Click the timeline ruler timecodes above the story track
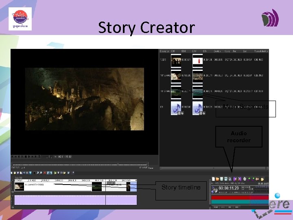Image resolution: width=293 pixels, height=220 pixels. pyautogui.click(x=76, y=180)
